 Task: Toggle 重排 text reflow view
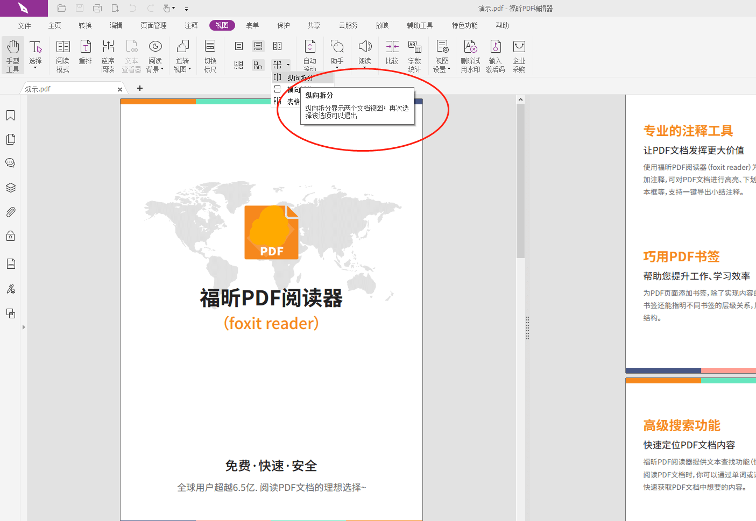pos(85,54)
